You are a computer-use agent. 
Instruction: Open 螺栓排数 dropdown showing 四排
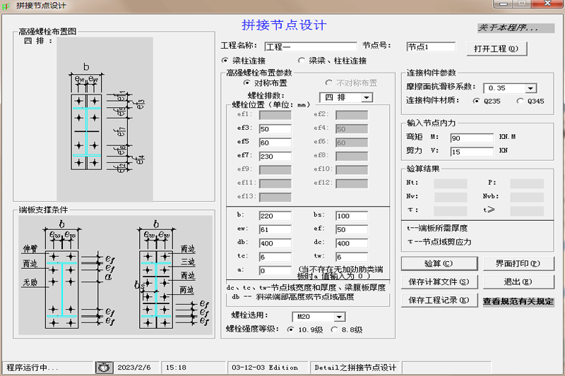(367, 97)
